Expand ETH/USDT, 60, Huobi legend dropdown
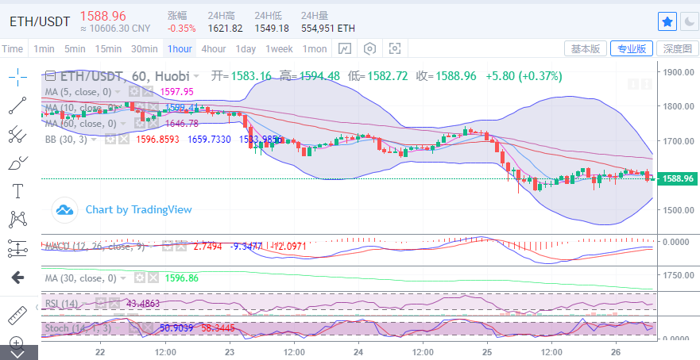This screenshot has width=700, height=360. pos(196,77)
